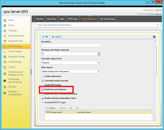Click the PSTN usage record column header

tap(60, 112)
